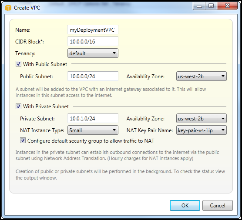This screenshot has width=242, height=220.
Task: Minimize the Create VPC window
Action: click(199, 6)
